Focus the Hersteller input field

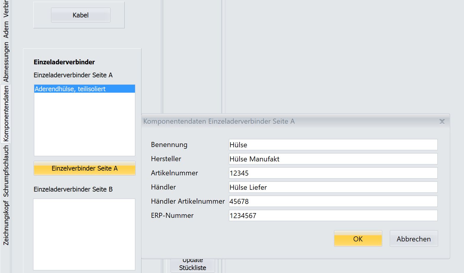click(x=333, y=159)
